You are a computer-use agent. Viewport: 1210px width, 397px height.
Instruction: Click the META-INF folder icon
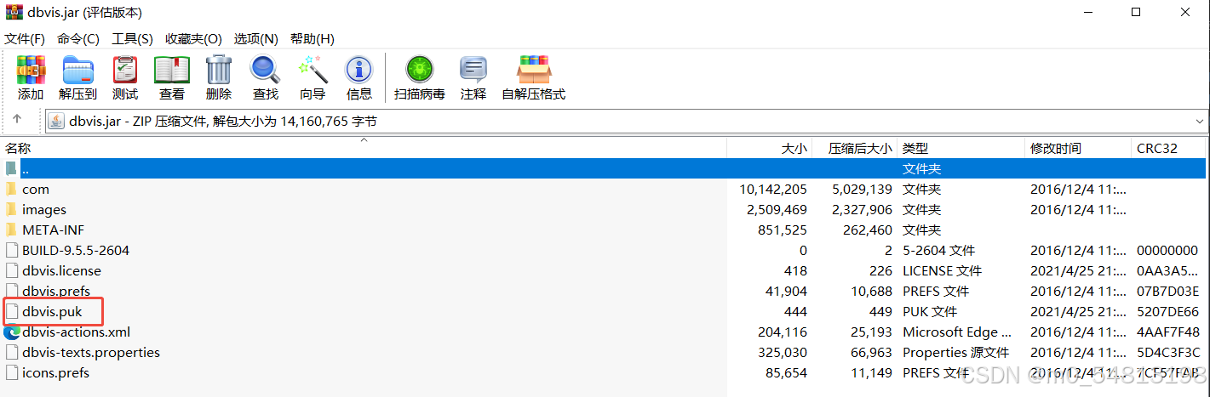point(11,230)
